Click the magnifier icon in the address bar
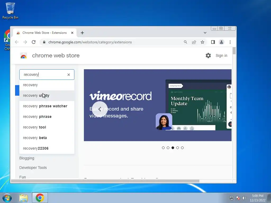The image size is (271, 203). [186, 42]
